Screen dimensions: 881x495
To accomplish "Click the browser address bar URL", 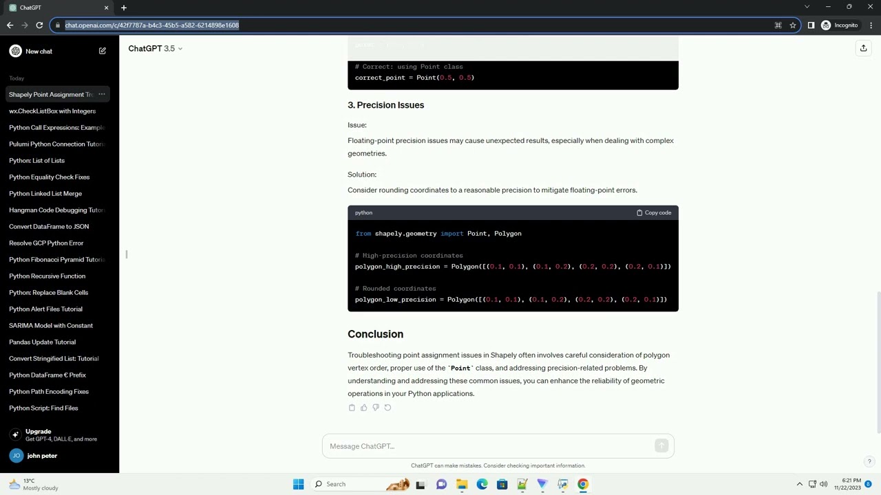I will coord(152,25).
